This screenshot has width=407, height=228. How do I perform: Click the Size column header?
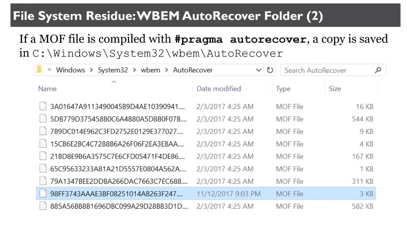335,89
